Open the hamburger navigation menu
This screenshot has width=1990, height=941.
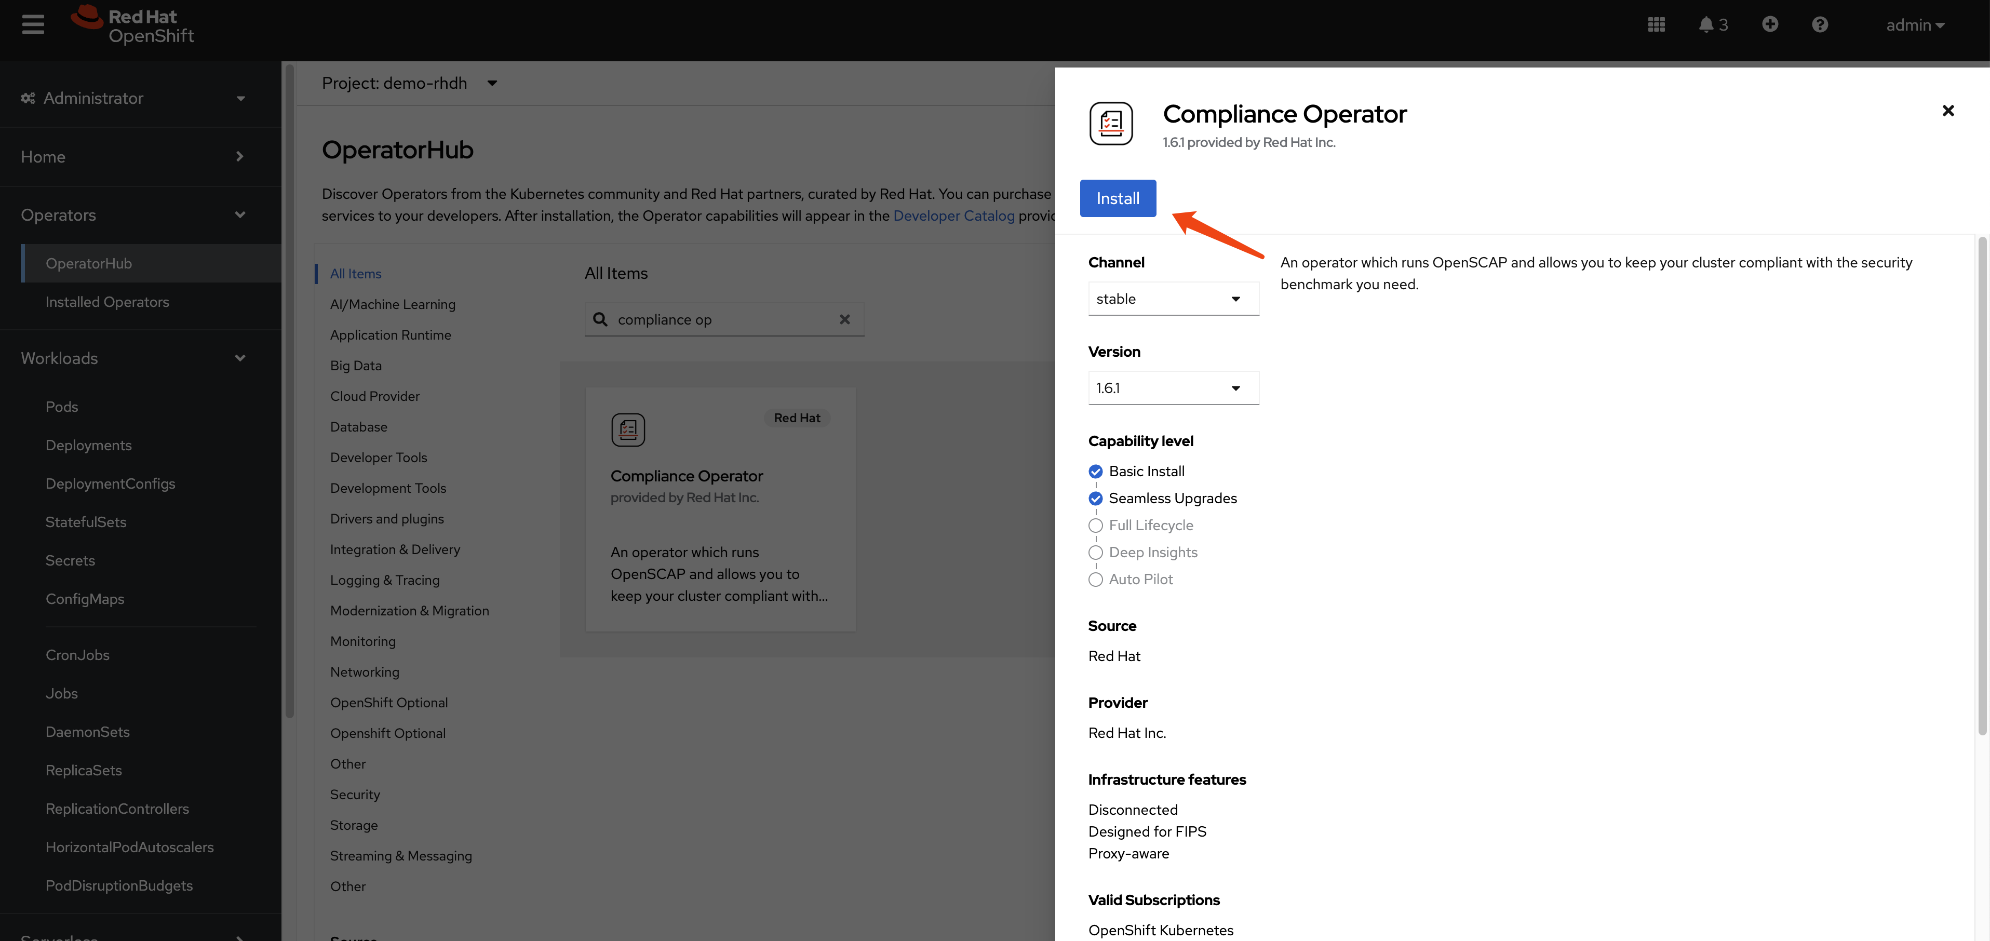click(x=32, y=25)
